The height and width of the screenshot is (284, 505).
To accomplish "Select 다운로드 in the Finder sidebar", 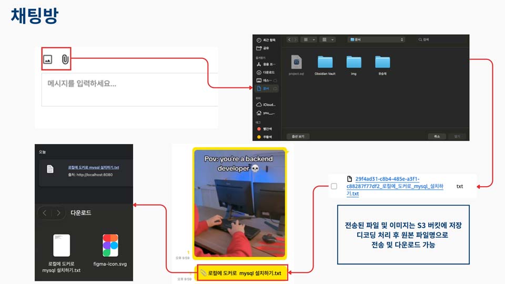I will pyautogui.click(x=267, y=72).
